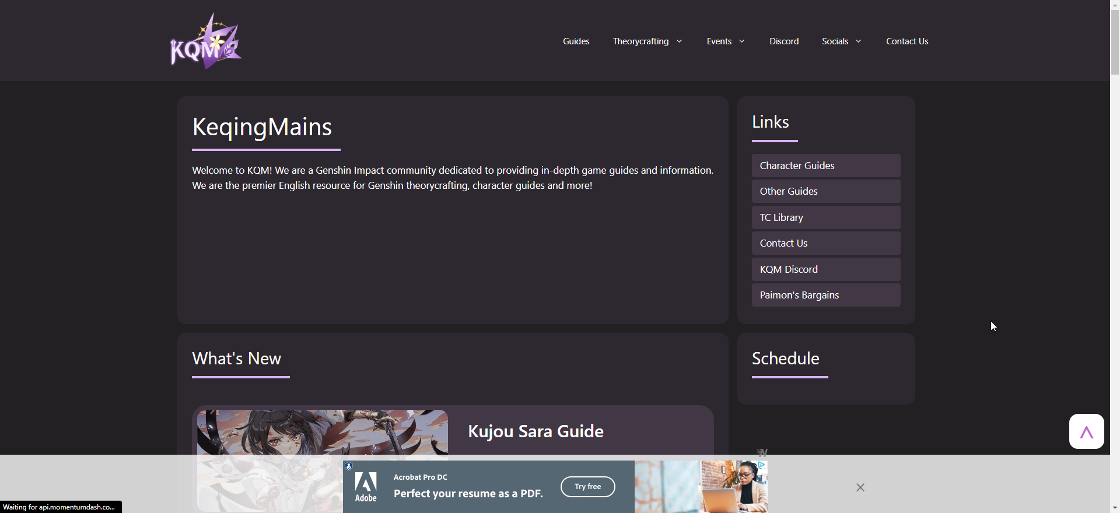Image resolution: width=1120 pixels, height=513 pixels.
Task: Select Contact Us in the header menu
Action: [907, 41]
